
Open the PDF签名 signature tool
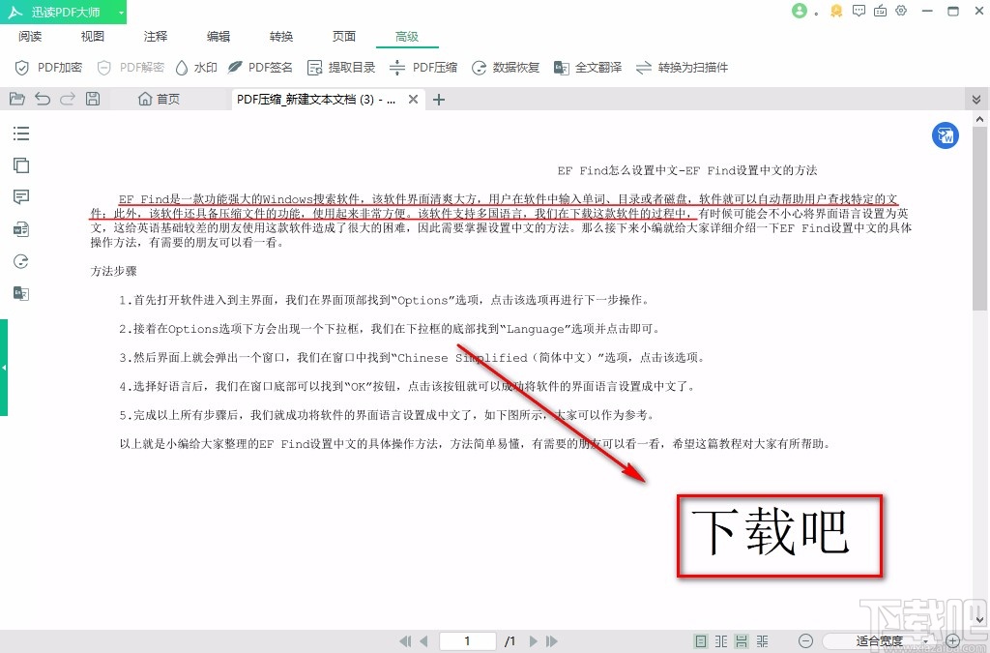tap(260, 68)
